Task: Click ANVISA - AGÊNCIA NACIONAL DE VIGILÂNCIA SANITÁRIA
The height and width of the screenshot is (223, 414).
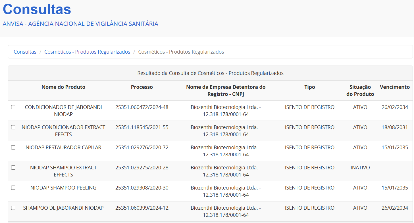Action: tap(80, 24)
